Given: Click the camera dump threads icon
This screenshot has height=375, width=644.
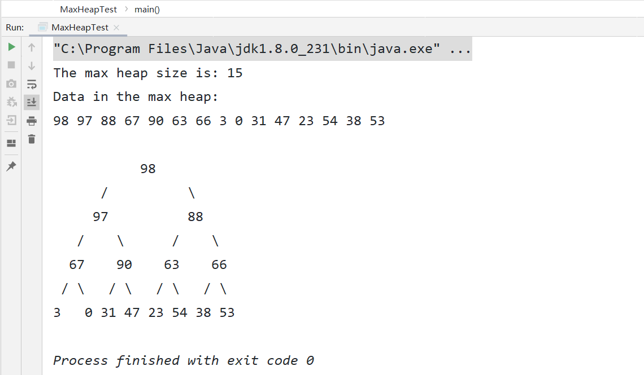Looking at the screenshot, I should tap(11, 84).
